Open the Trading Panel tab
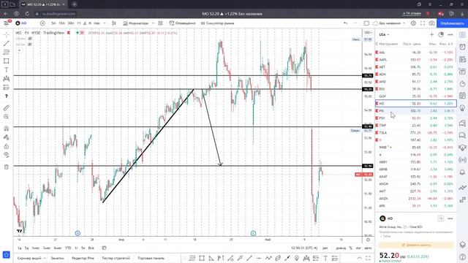The image size is (468, 263). click(x=151, y=258)
